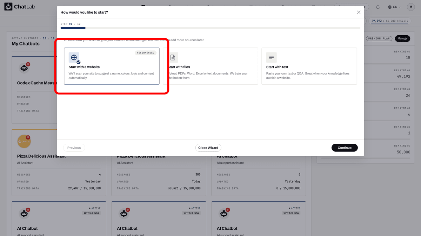Click the Updated value Today
Screen dimensions: 421x236
(x=196, y=181)
